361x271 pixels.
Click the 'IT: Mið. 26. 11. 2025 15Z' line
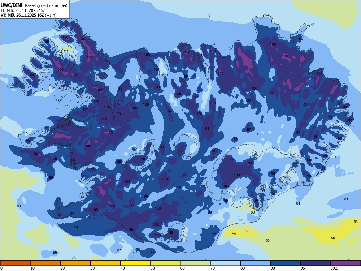[x=23, y=10]
